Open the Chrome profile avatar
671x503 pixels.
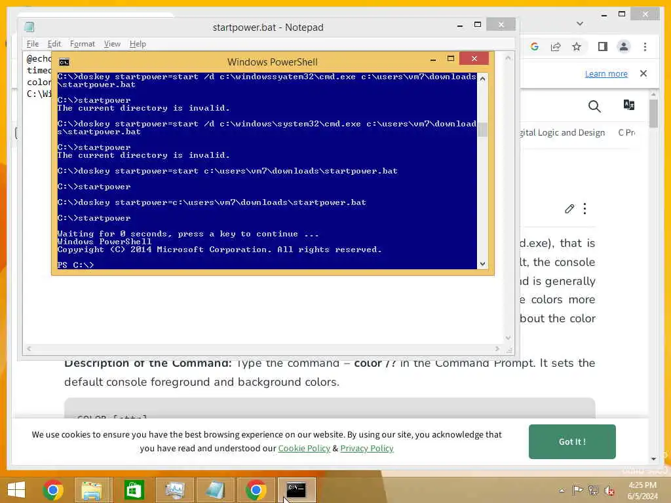pyautogui.click(x=624, y=47)
